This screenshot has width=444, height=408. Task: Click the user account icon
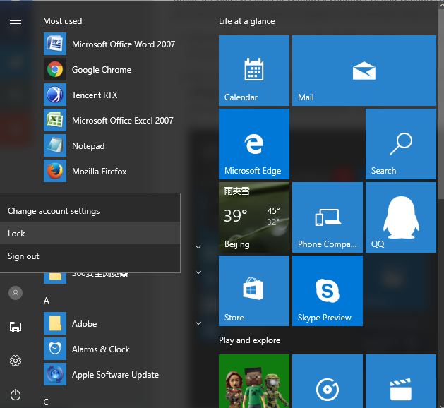coord(16,293)
